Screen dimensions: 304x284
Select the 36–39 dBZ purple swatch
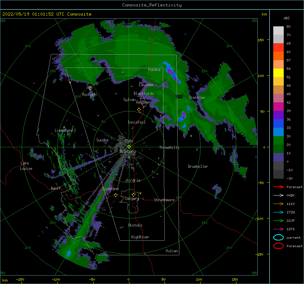(x=278, y=115)
